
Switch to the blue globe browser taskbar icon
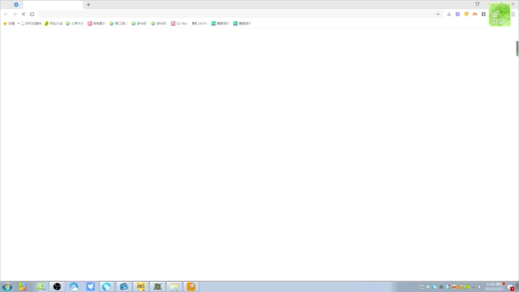click(x=106, y=287)
